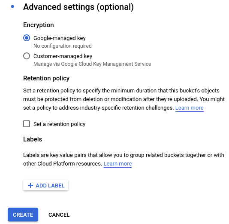Click the ADD LABEL button text
Viewport: 229px width, 224px height.
50,185
